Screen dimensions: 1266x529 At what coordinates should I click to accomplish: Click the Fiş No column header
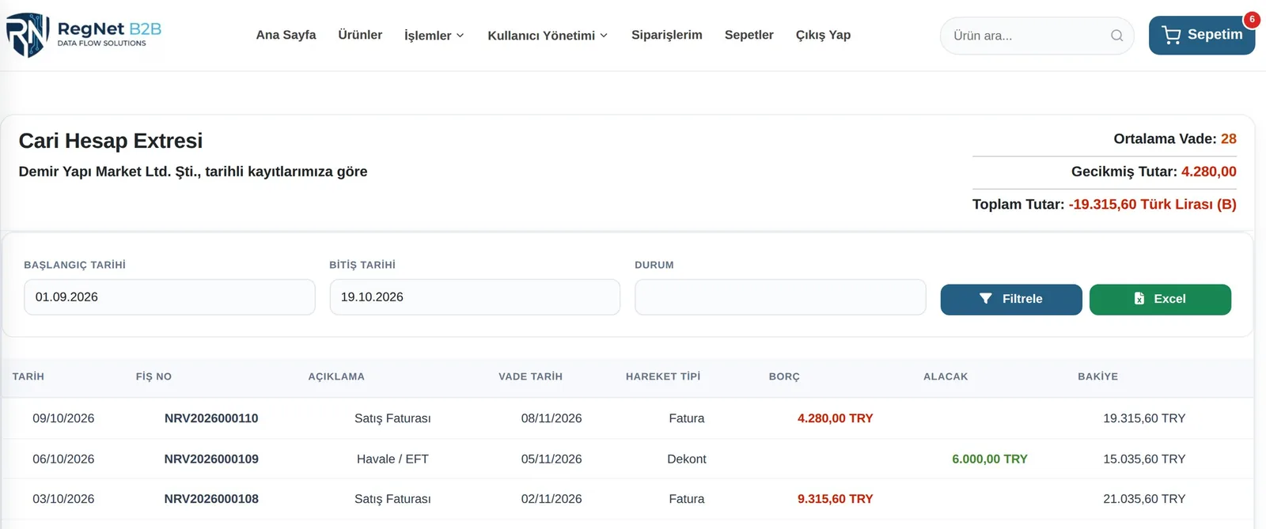pyautogui.click(x=154, y=376)
